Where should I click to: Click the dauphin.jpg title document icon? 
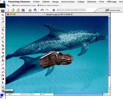[x=45, y=14]
